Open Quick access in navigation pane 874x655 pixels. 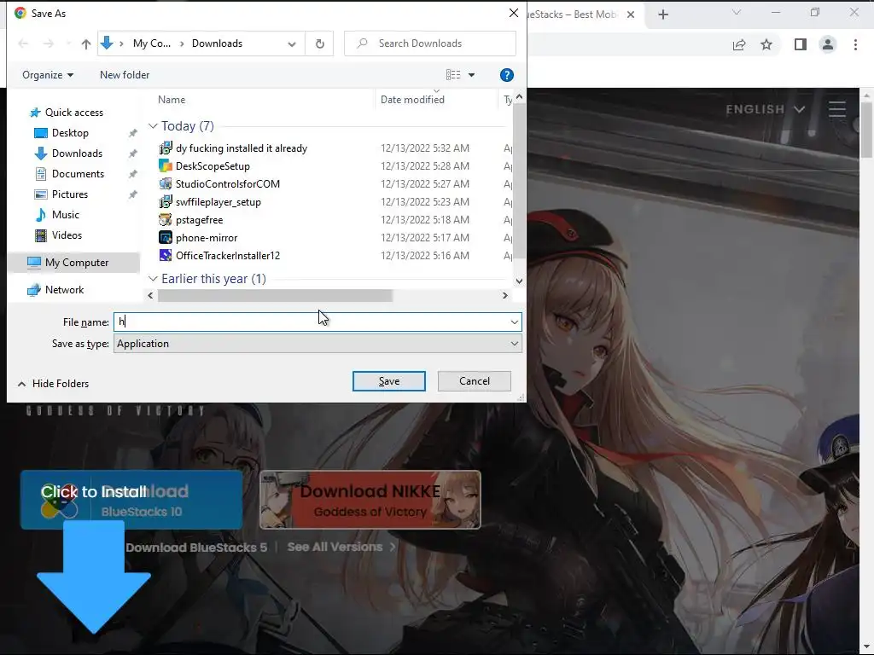coord(73,113)
